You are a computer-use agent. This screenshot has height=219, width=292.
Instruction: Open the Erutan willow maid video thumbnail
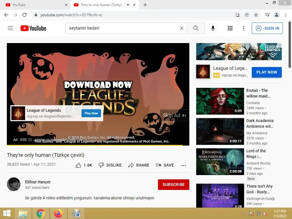click(220, 101)
